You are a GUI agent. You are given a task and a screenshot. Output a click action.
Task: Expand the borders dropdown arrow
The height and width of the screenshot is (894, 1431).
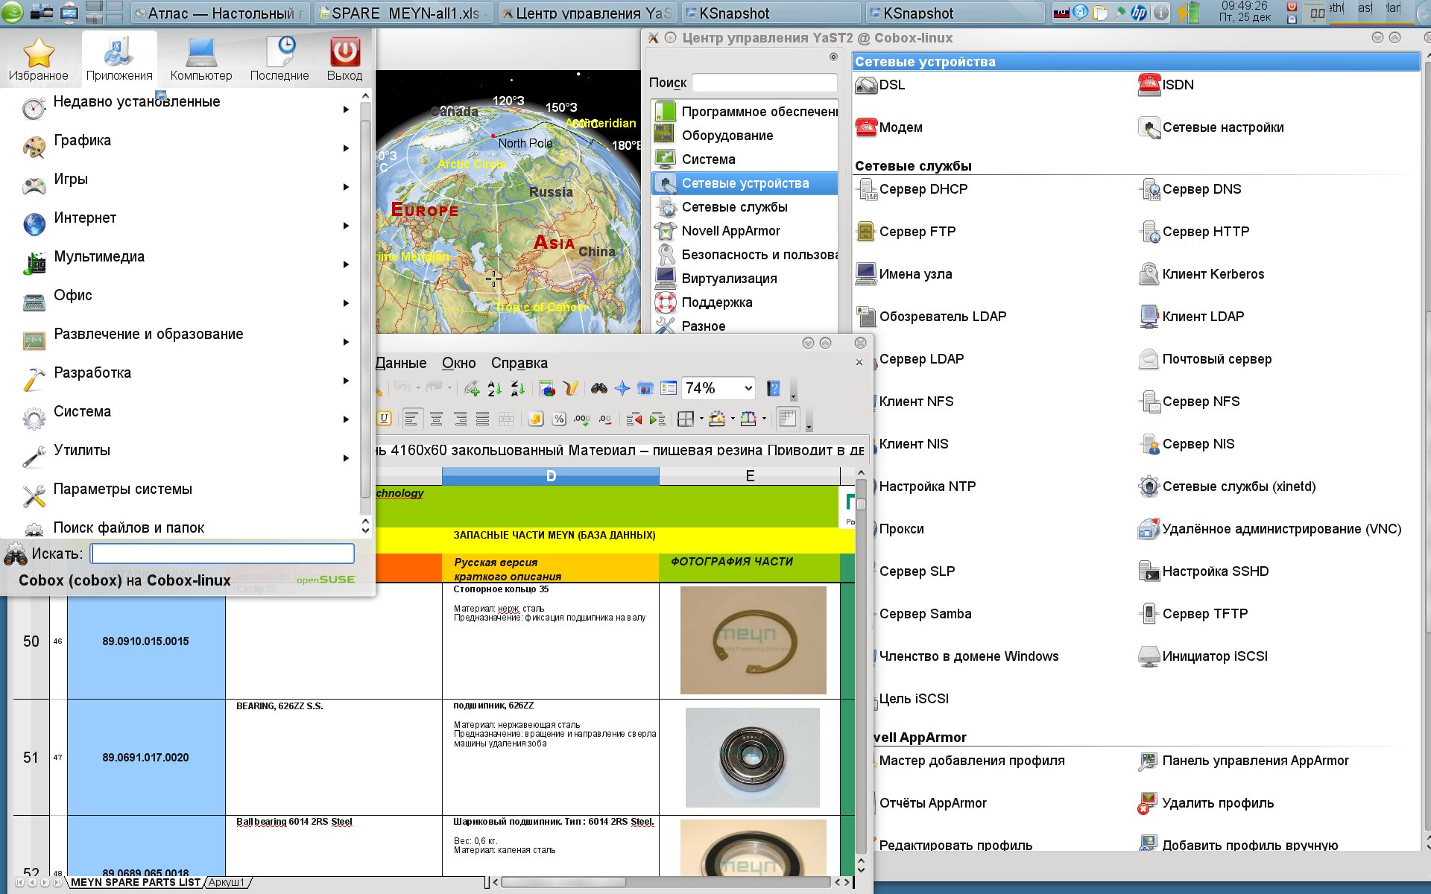point(701,419)
